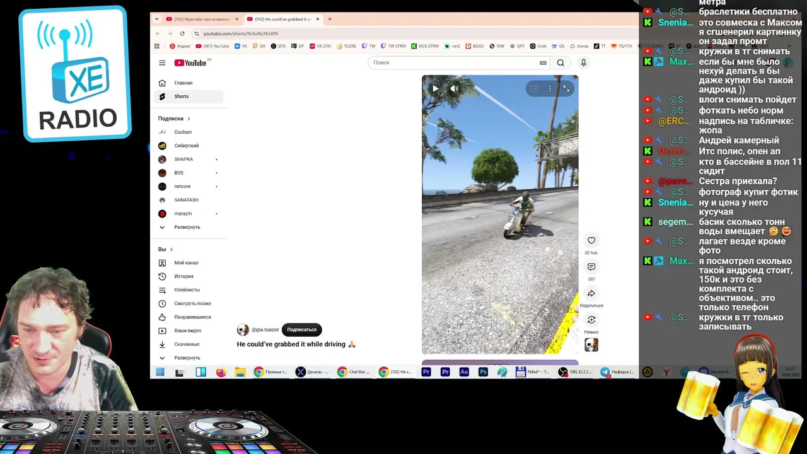Open the Windows Start menu
Screen dimensions: 807x454
point(160,372)
